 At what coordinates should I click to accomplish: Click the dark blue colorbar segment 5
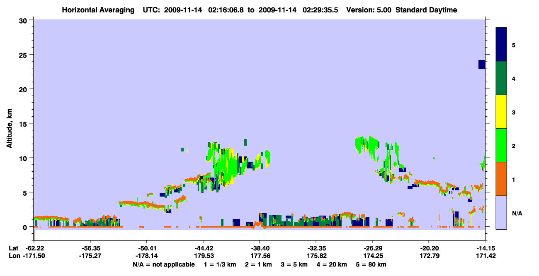click(501, 45)
